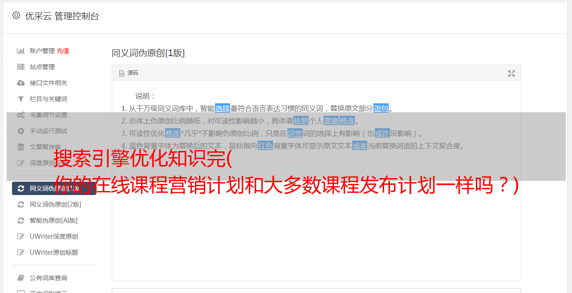Image resolution: width=572 pixels, height=293 pixels.
Task: Click the 站点管理 server icon
Action: 20,67
